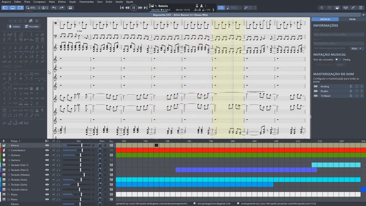Hide the Teclado (Metais) track
Image resolution: width=366 pixels, height=206 pixels.
point(47,175)
